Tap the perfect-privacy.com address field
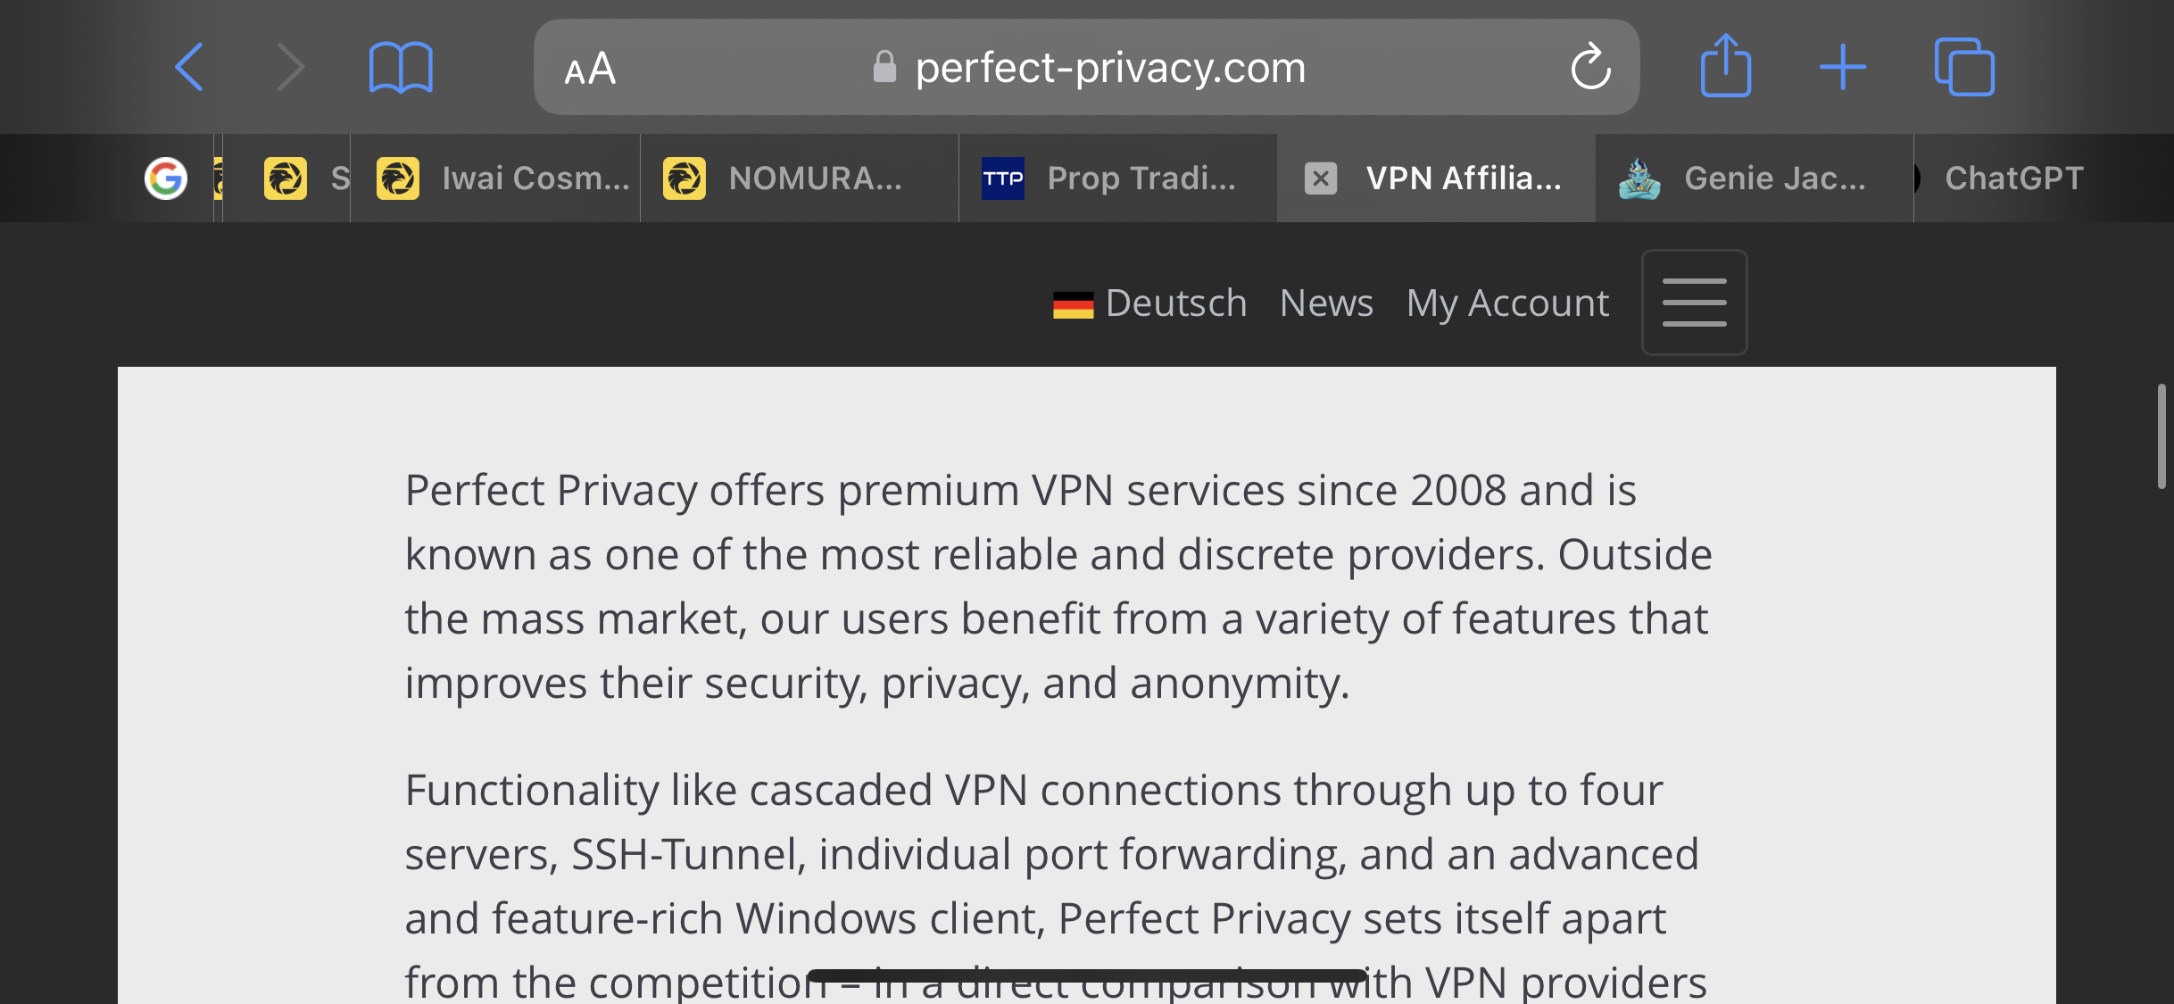Image resolution: width=2174 pixels, height=1004 pixels. [x=1086, y=67]
